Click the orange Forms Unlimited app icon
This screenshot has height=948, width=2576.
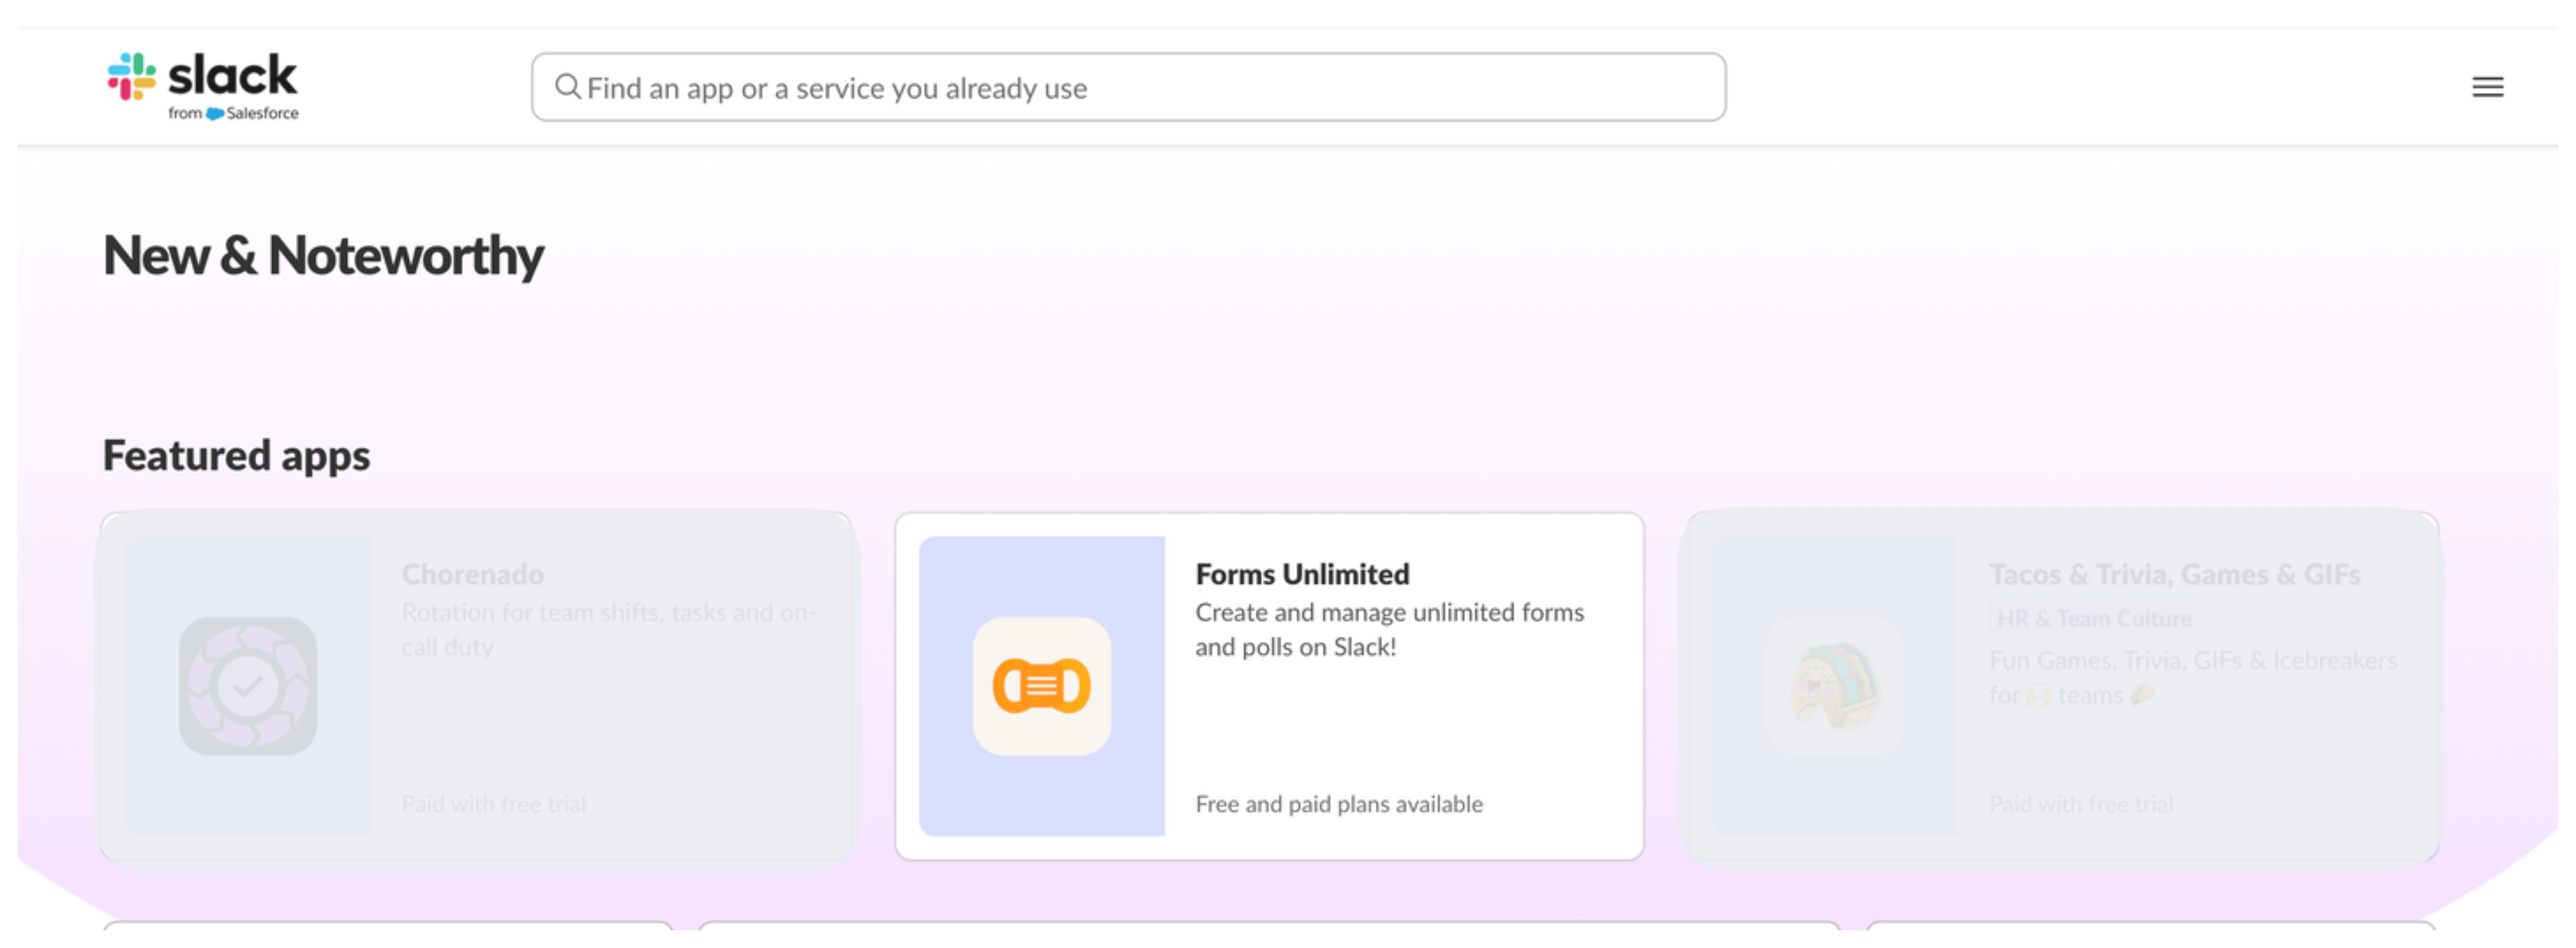pos(1041,686)
